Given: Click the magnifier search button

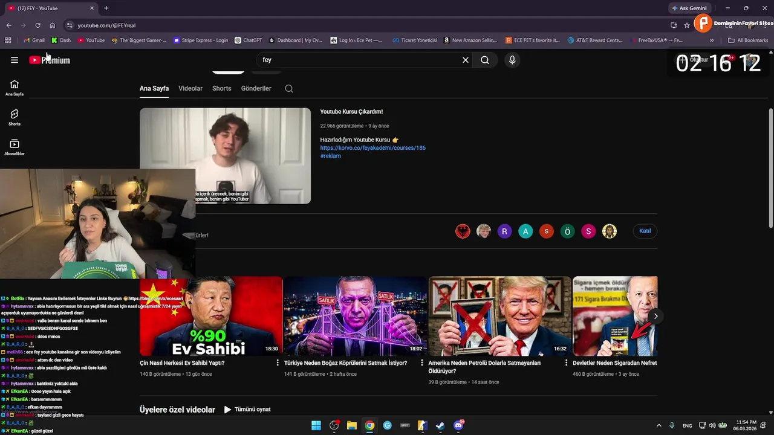Looking at the screenshot, I should 485,60.
